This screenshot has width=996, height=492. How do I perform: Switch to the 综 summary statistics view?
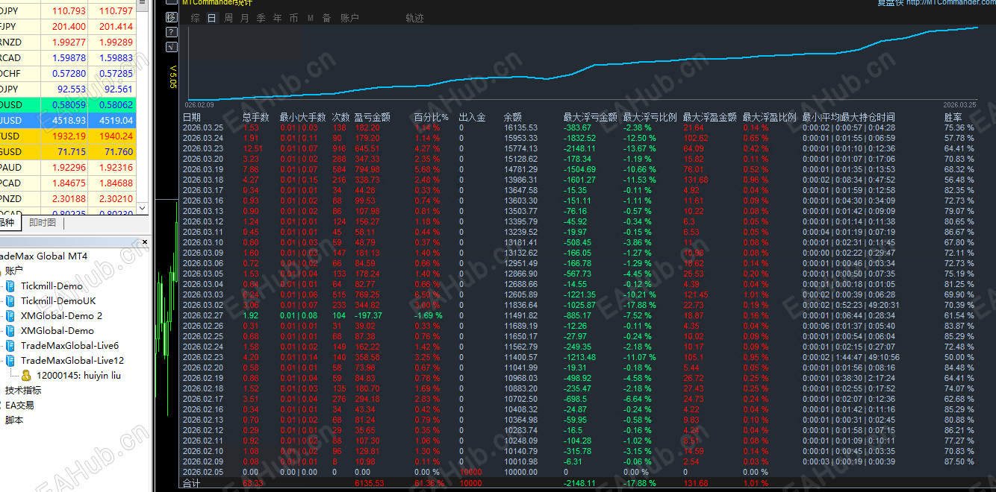195,17
